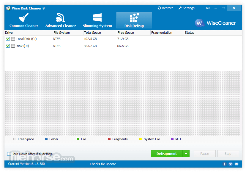Image resolution: width=246 pixels, height=172 pixels.
Task: Open the Common Cleaner tab
Action: pyautogui.click(x=24, y=20)
